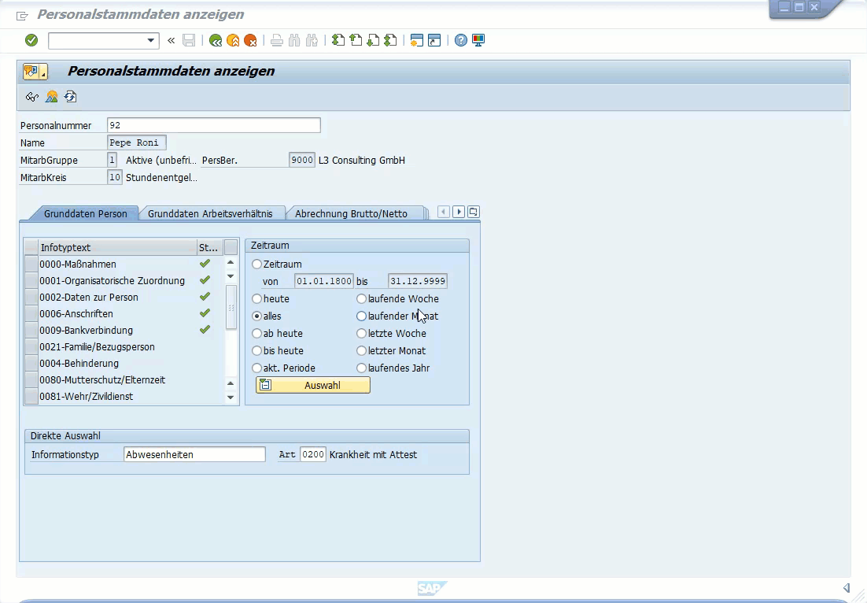The width and height of the screenshot is (867, 603).
Task: Click the orange Exit icon
Action: click(x=234, y=40)
